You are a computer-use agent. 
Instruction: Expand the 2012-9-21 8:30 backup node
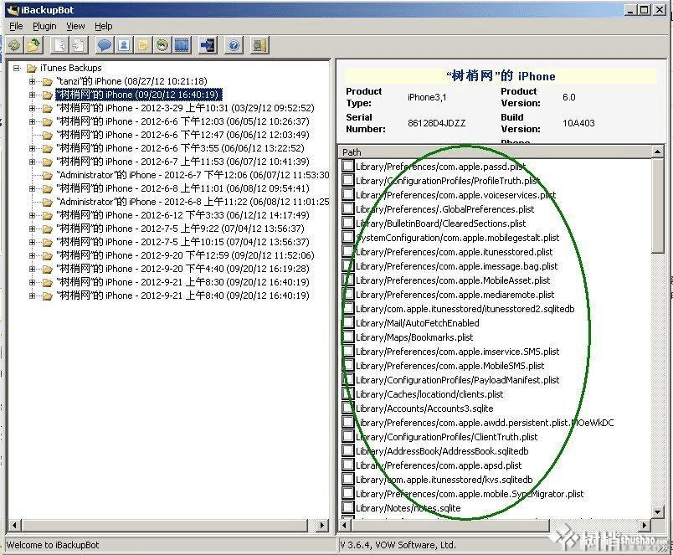(32, 282)
